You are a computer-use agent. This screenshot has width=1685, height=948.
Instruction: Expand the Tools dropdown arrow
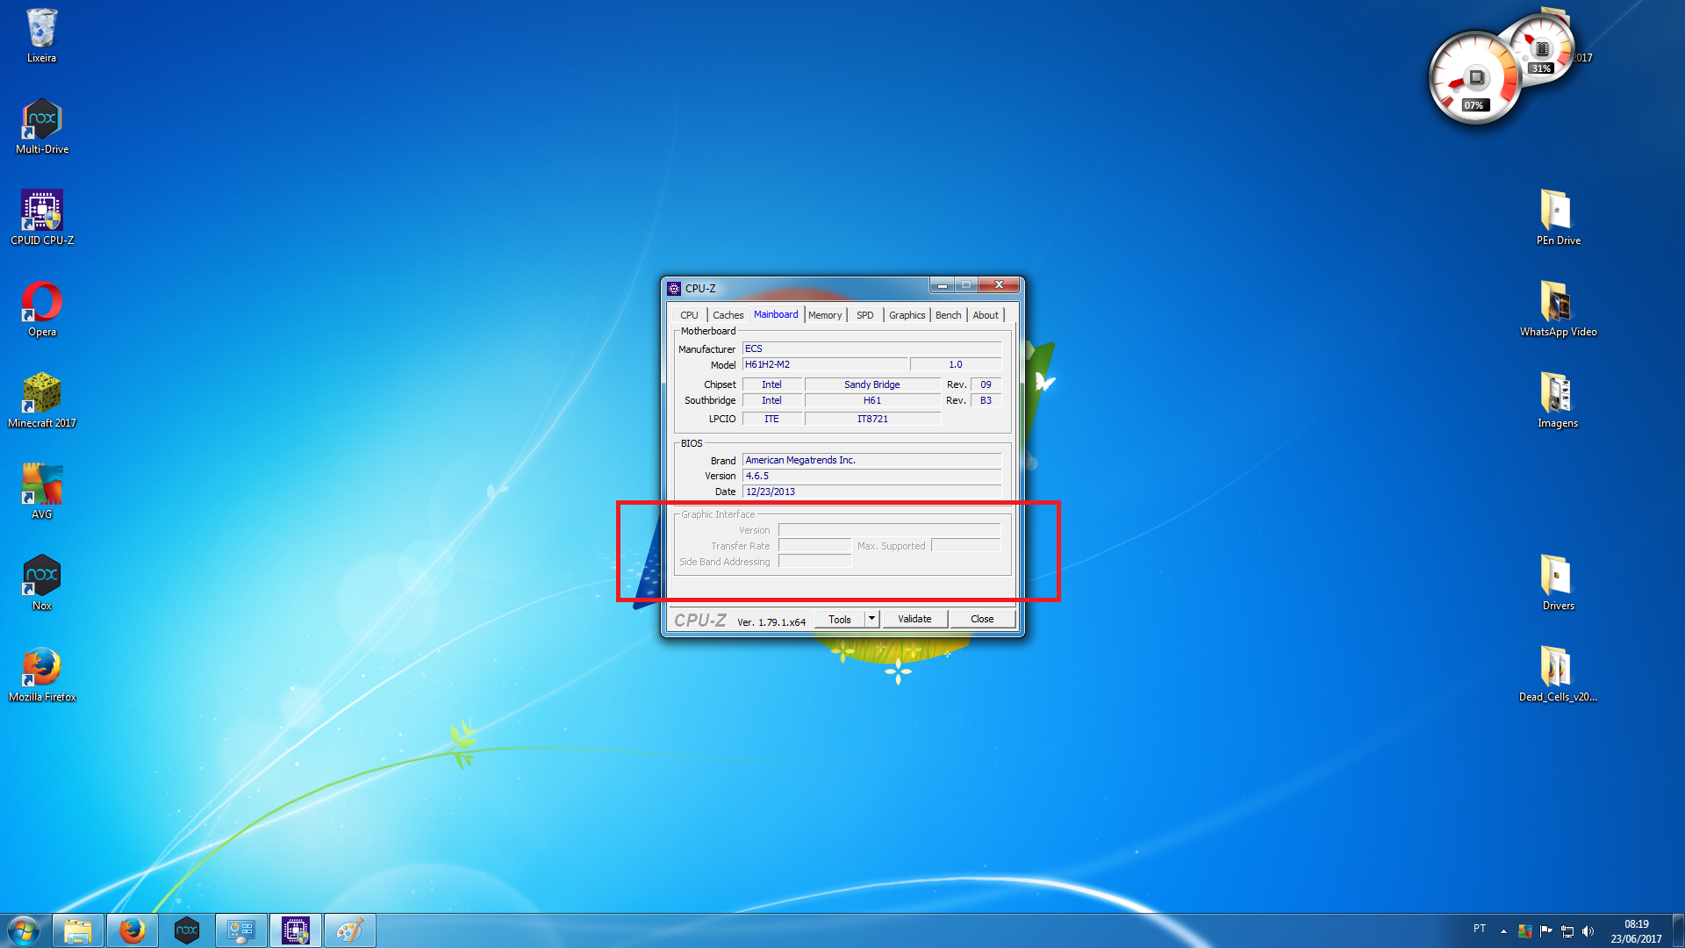coord(871,619)
